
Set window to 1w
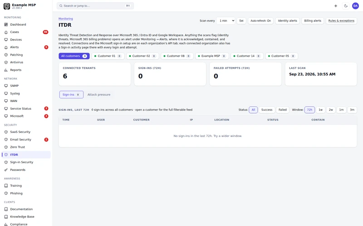point(321,110)
